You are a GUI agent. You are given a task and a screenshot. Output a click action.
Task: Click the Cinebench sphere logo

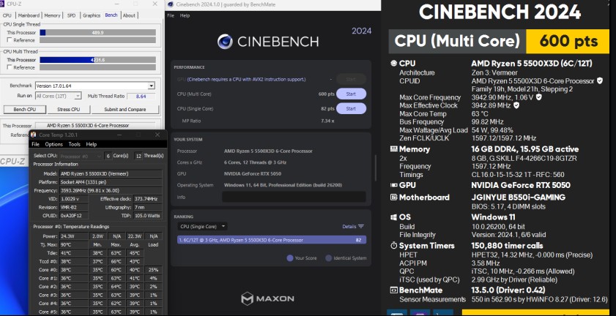coord(225,42)
